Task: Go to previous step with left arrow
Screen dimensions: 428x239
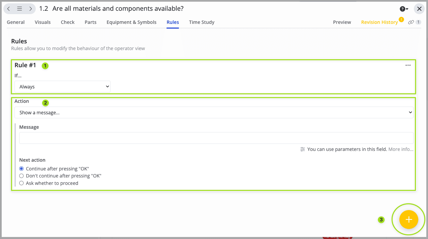Action: (x=9, y=9)
